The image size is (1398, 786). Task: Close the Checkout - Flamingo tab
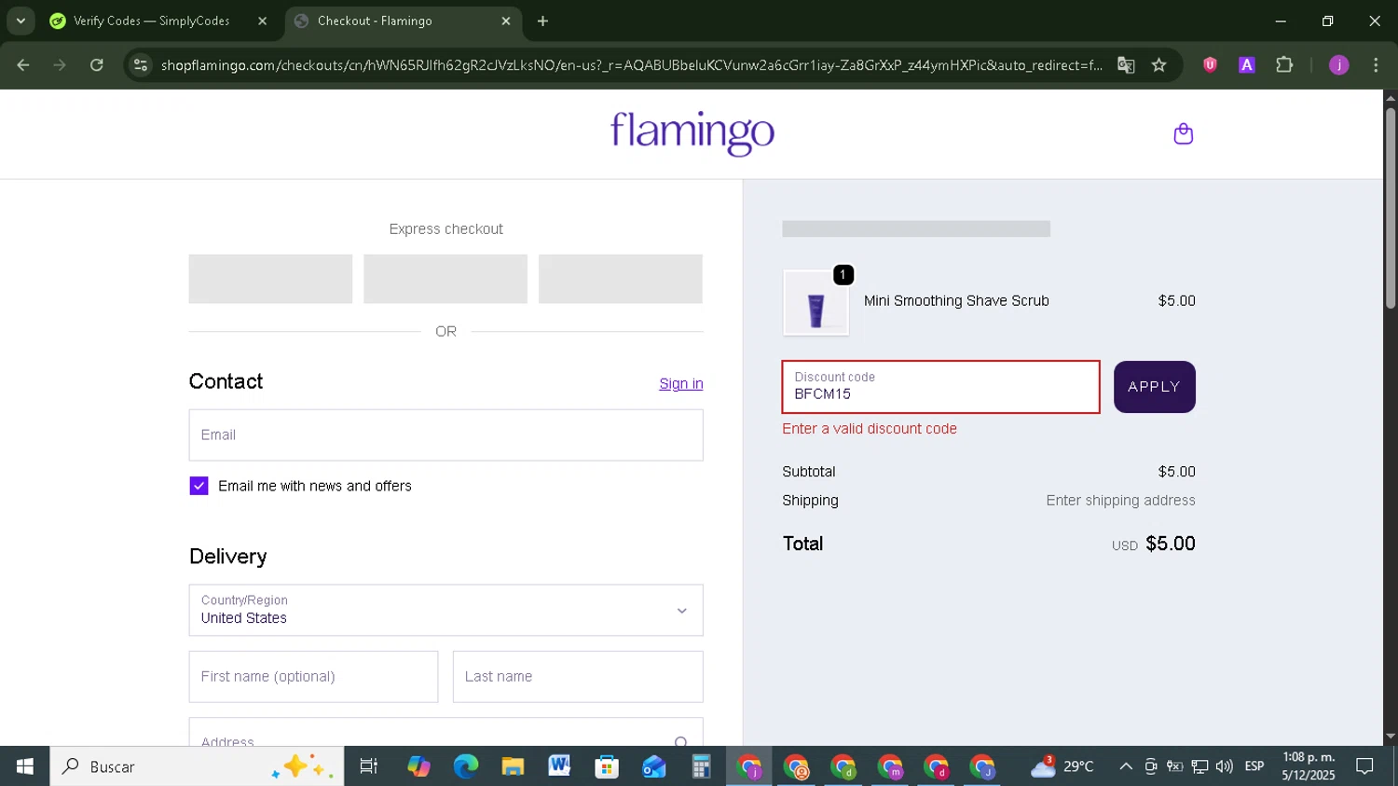point(506,21)
